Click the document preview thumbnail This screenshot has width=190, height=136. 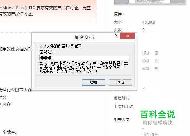tap(150, 2)
